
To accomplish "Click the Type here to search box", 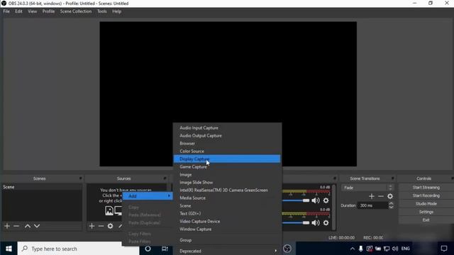I will 78,249.
